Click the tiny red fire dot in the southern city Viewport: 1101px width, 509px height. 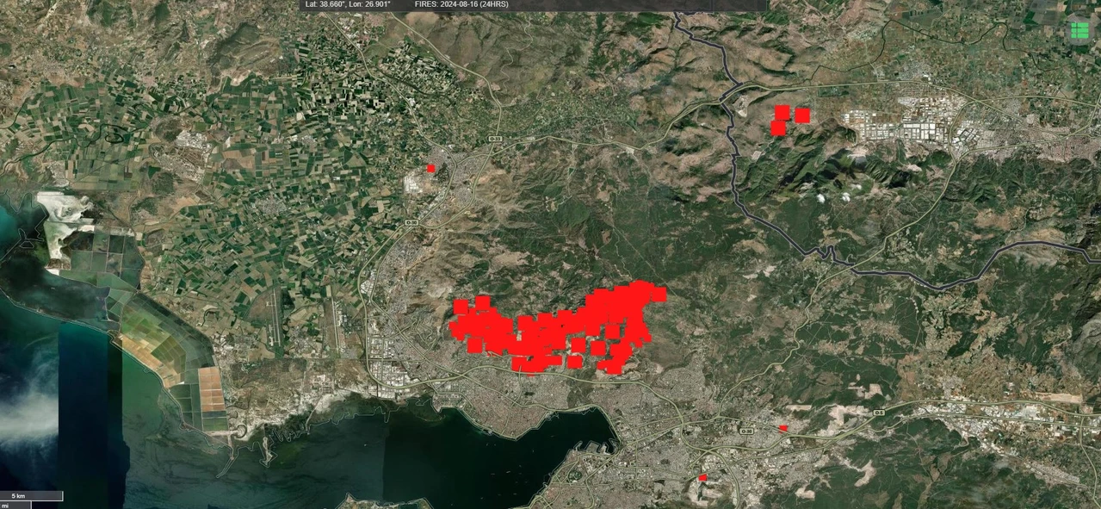[702, 478]
